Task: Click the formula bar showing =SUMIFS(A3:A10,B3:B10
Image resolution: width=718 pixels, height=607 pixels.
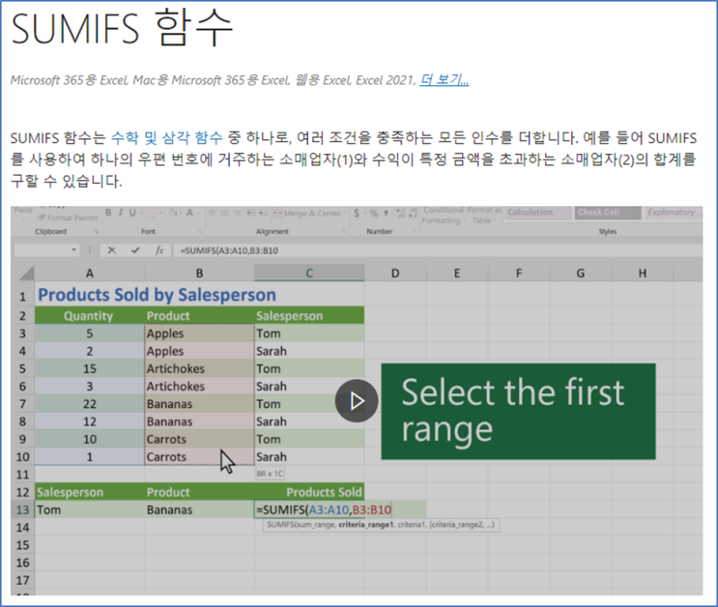Action: tap(438, 250)
